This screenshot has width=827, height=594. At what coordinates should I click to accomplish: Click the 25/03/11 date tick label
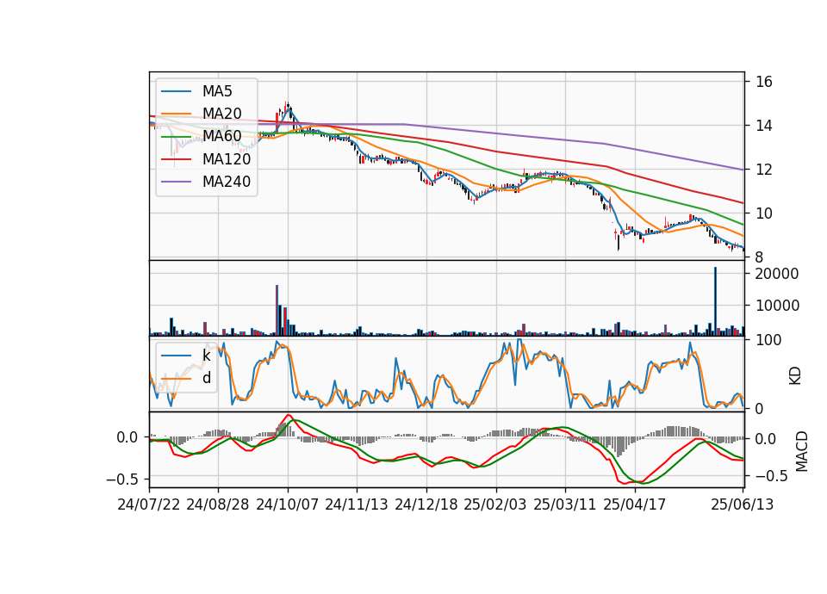[565, 504]
